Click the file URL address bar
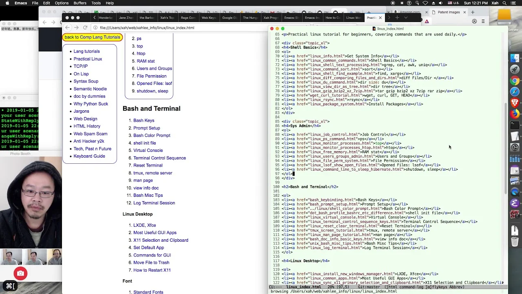Image resolution: width=522 pixels, height=294 pixels. tap(179, 28)
